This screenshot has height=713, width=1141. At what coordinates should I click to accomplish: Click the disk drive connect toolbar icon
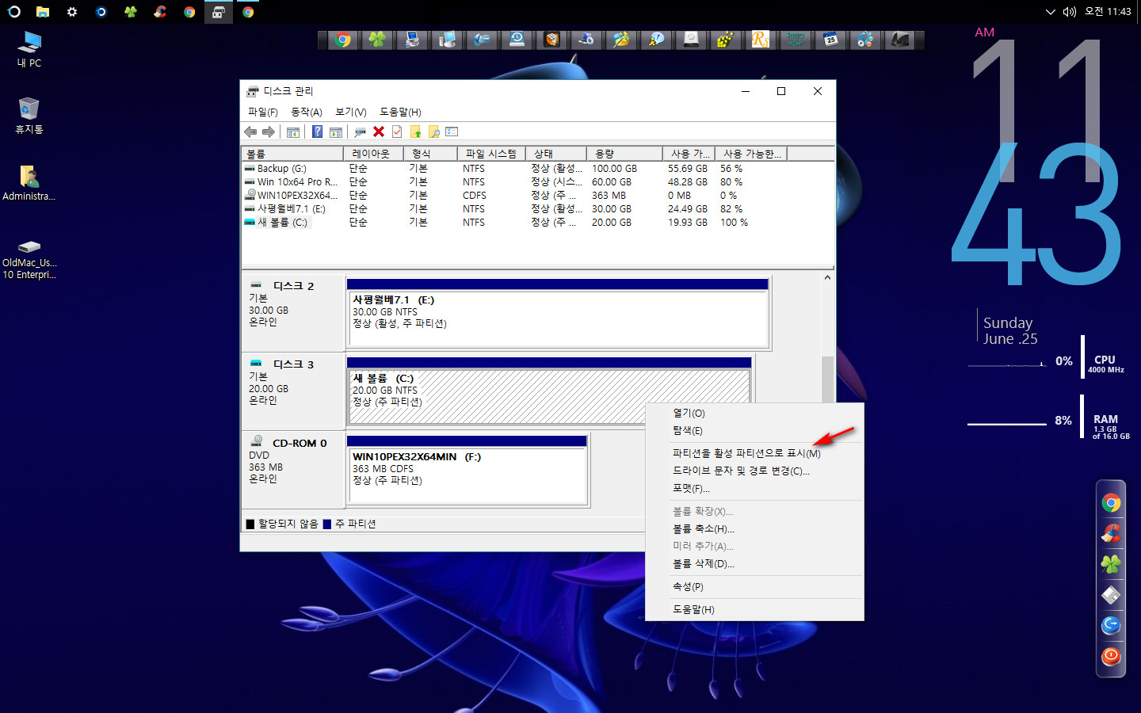361,132
